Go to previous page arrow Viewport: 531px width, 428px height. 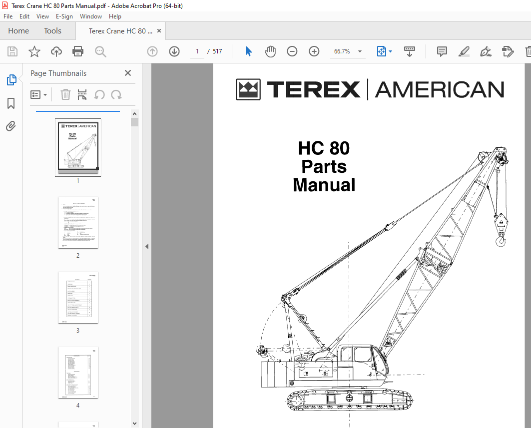pyautogui.click(x=152, y=51)
